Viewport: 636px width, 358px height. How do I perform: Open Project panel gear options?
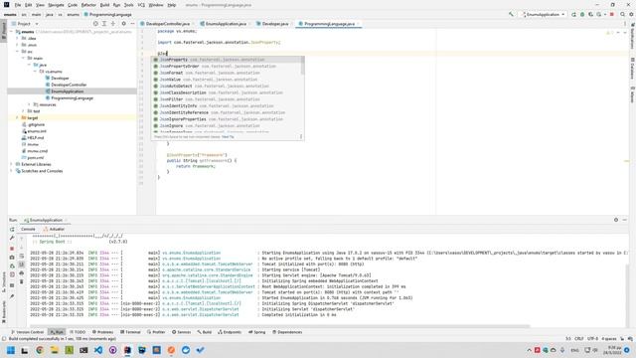tap(123, 24)
